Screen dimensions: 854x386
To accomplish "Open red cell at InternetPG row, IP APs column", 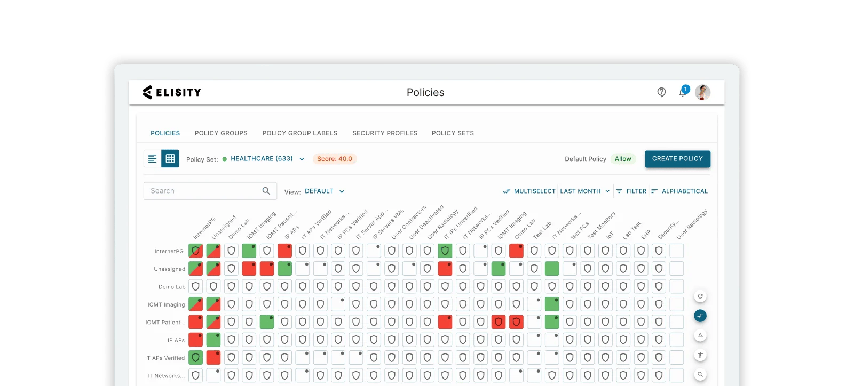I will [x=285, y=251].
